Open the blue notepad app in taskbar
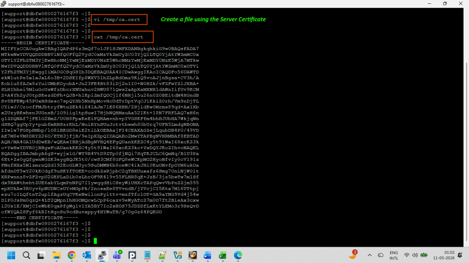469x263 pixels. (x=147, y=255)
